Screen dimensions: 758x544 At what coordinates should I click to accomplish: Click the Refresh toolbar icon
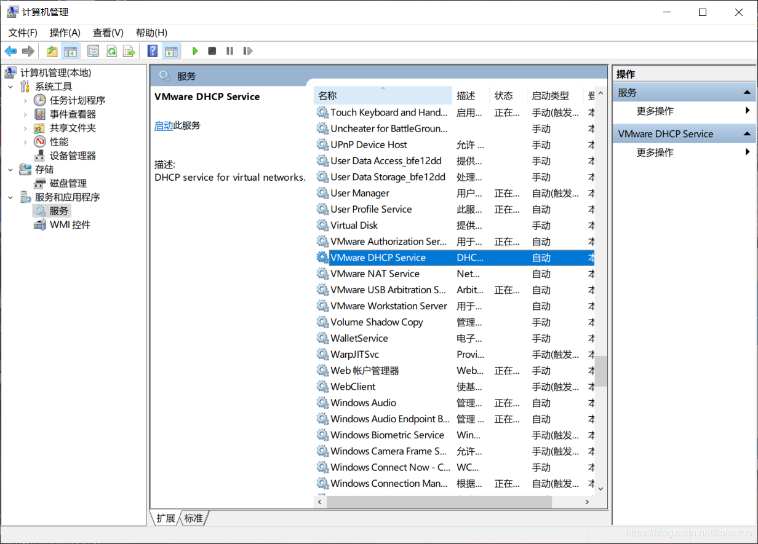pyautogui.click(x=111, y=51)
